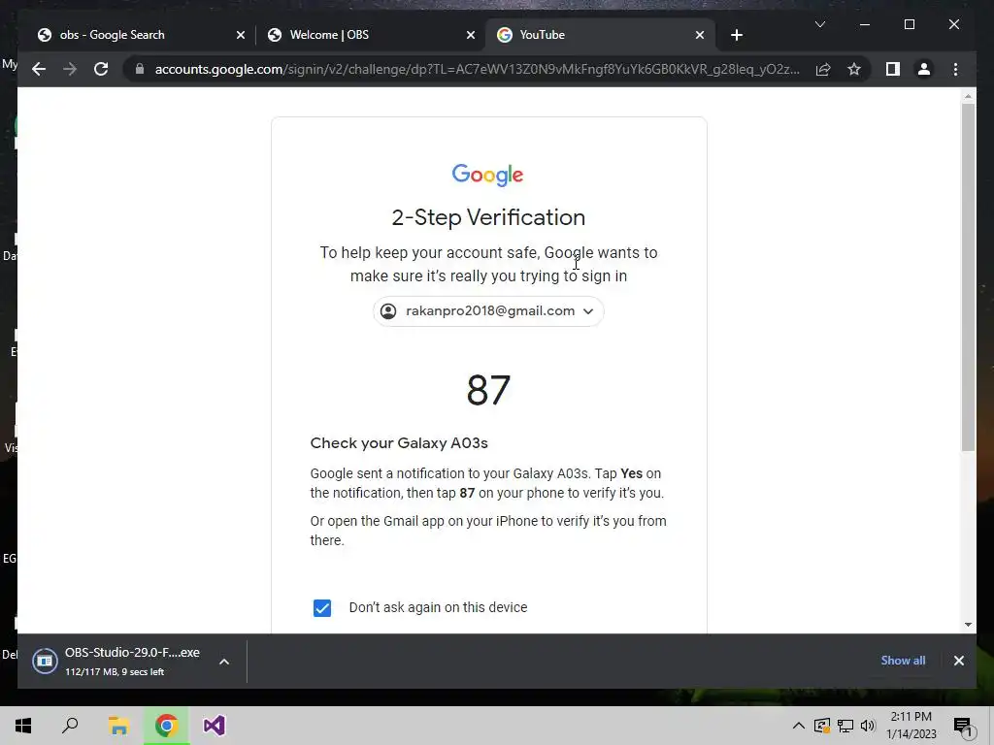This screenshot has height=745, width=994.
Task: Share this page via address bar icon
Action: (823, 69)
